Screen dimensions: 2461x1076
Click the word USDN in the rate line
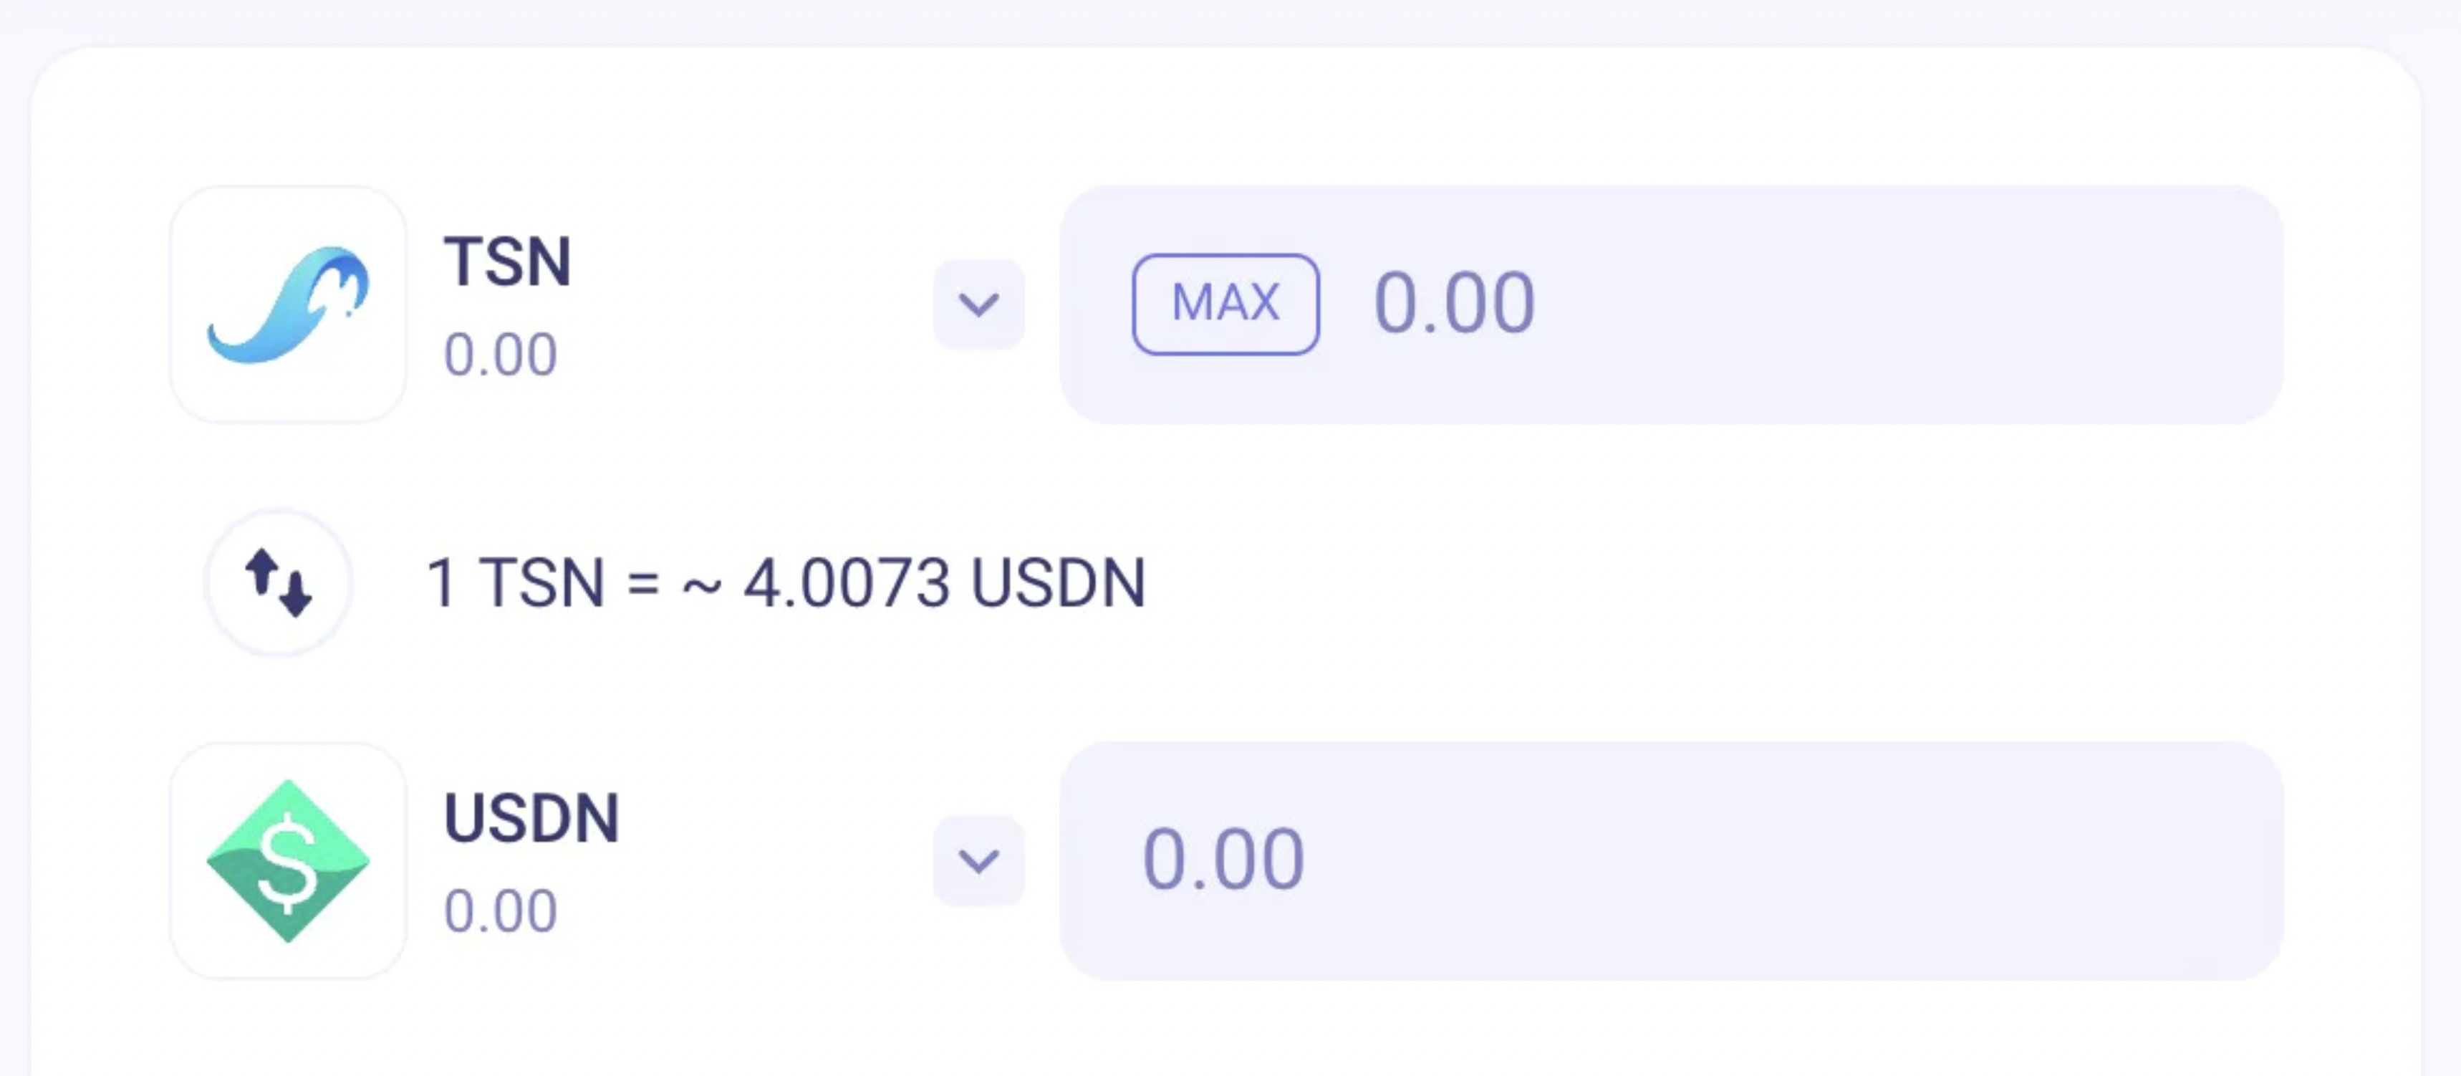tap(1058, 583)
